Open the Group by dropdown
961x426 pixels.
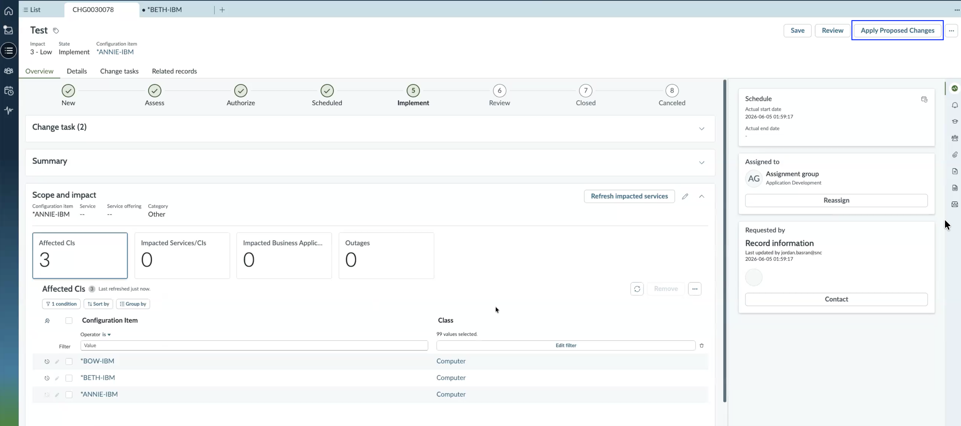pos(133,304)
